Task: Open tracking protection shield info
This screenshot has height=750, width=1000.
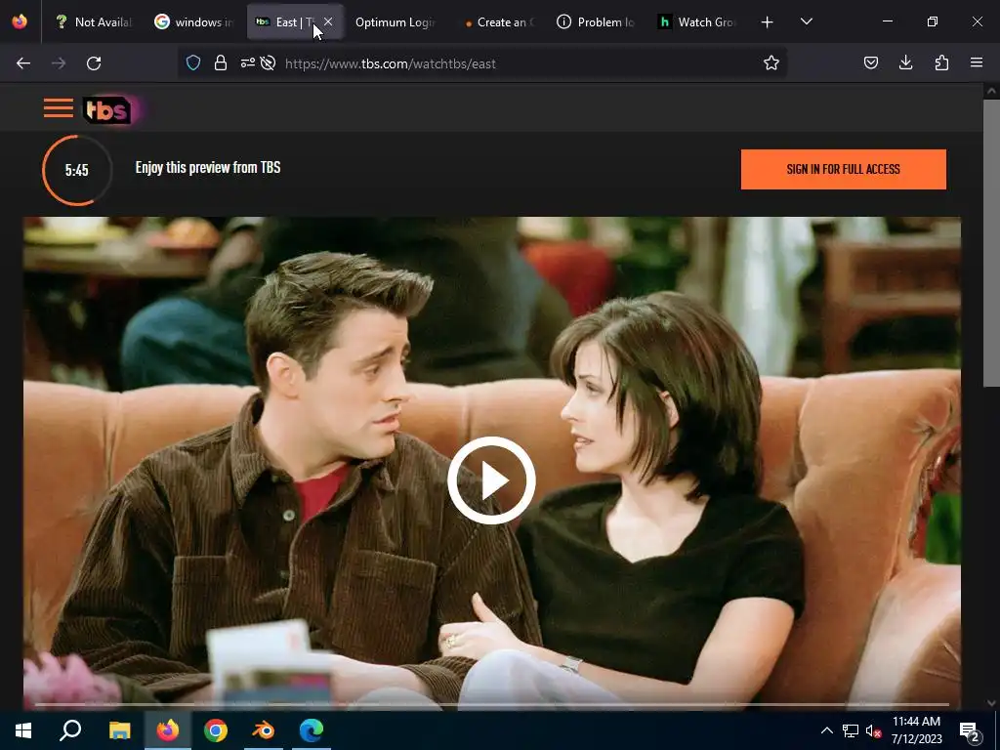Action: [193, 62]
